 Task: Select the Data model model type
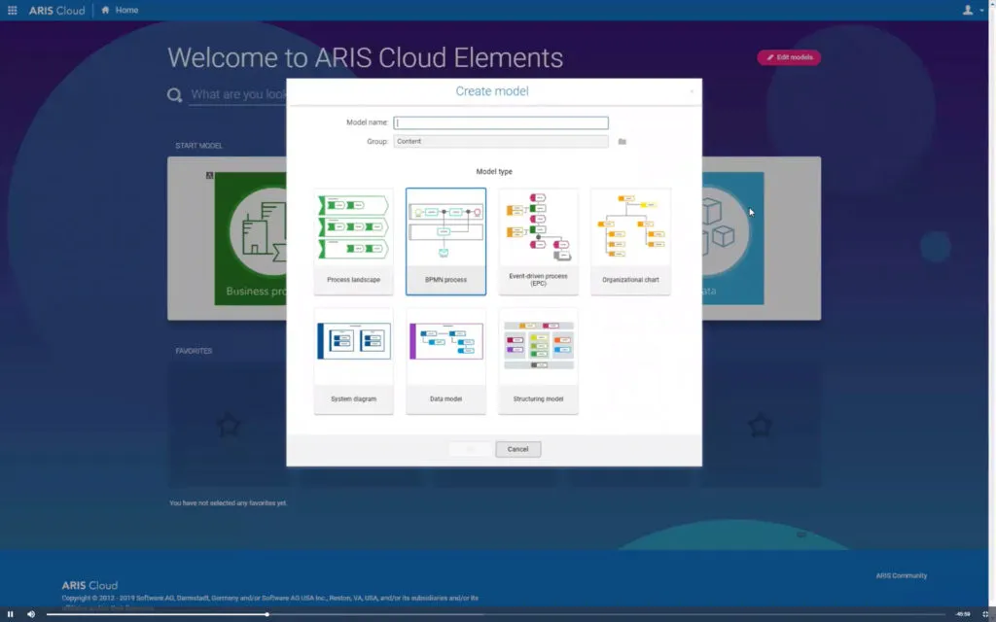click(445, 362)
